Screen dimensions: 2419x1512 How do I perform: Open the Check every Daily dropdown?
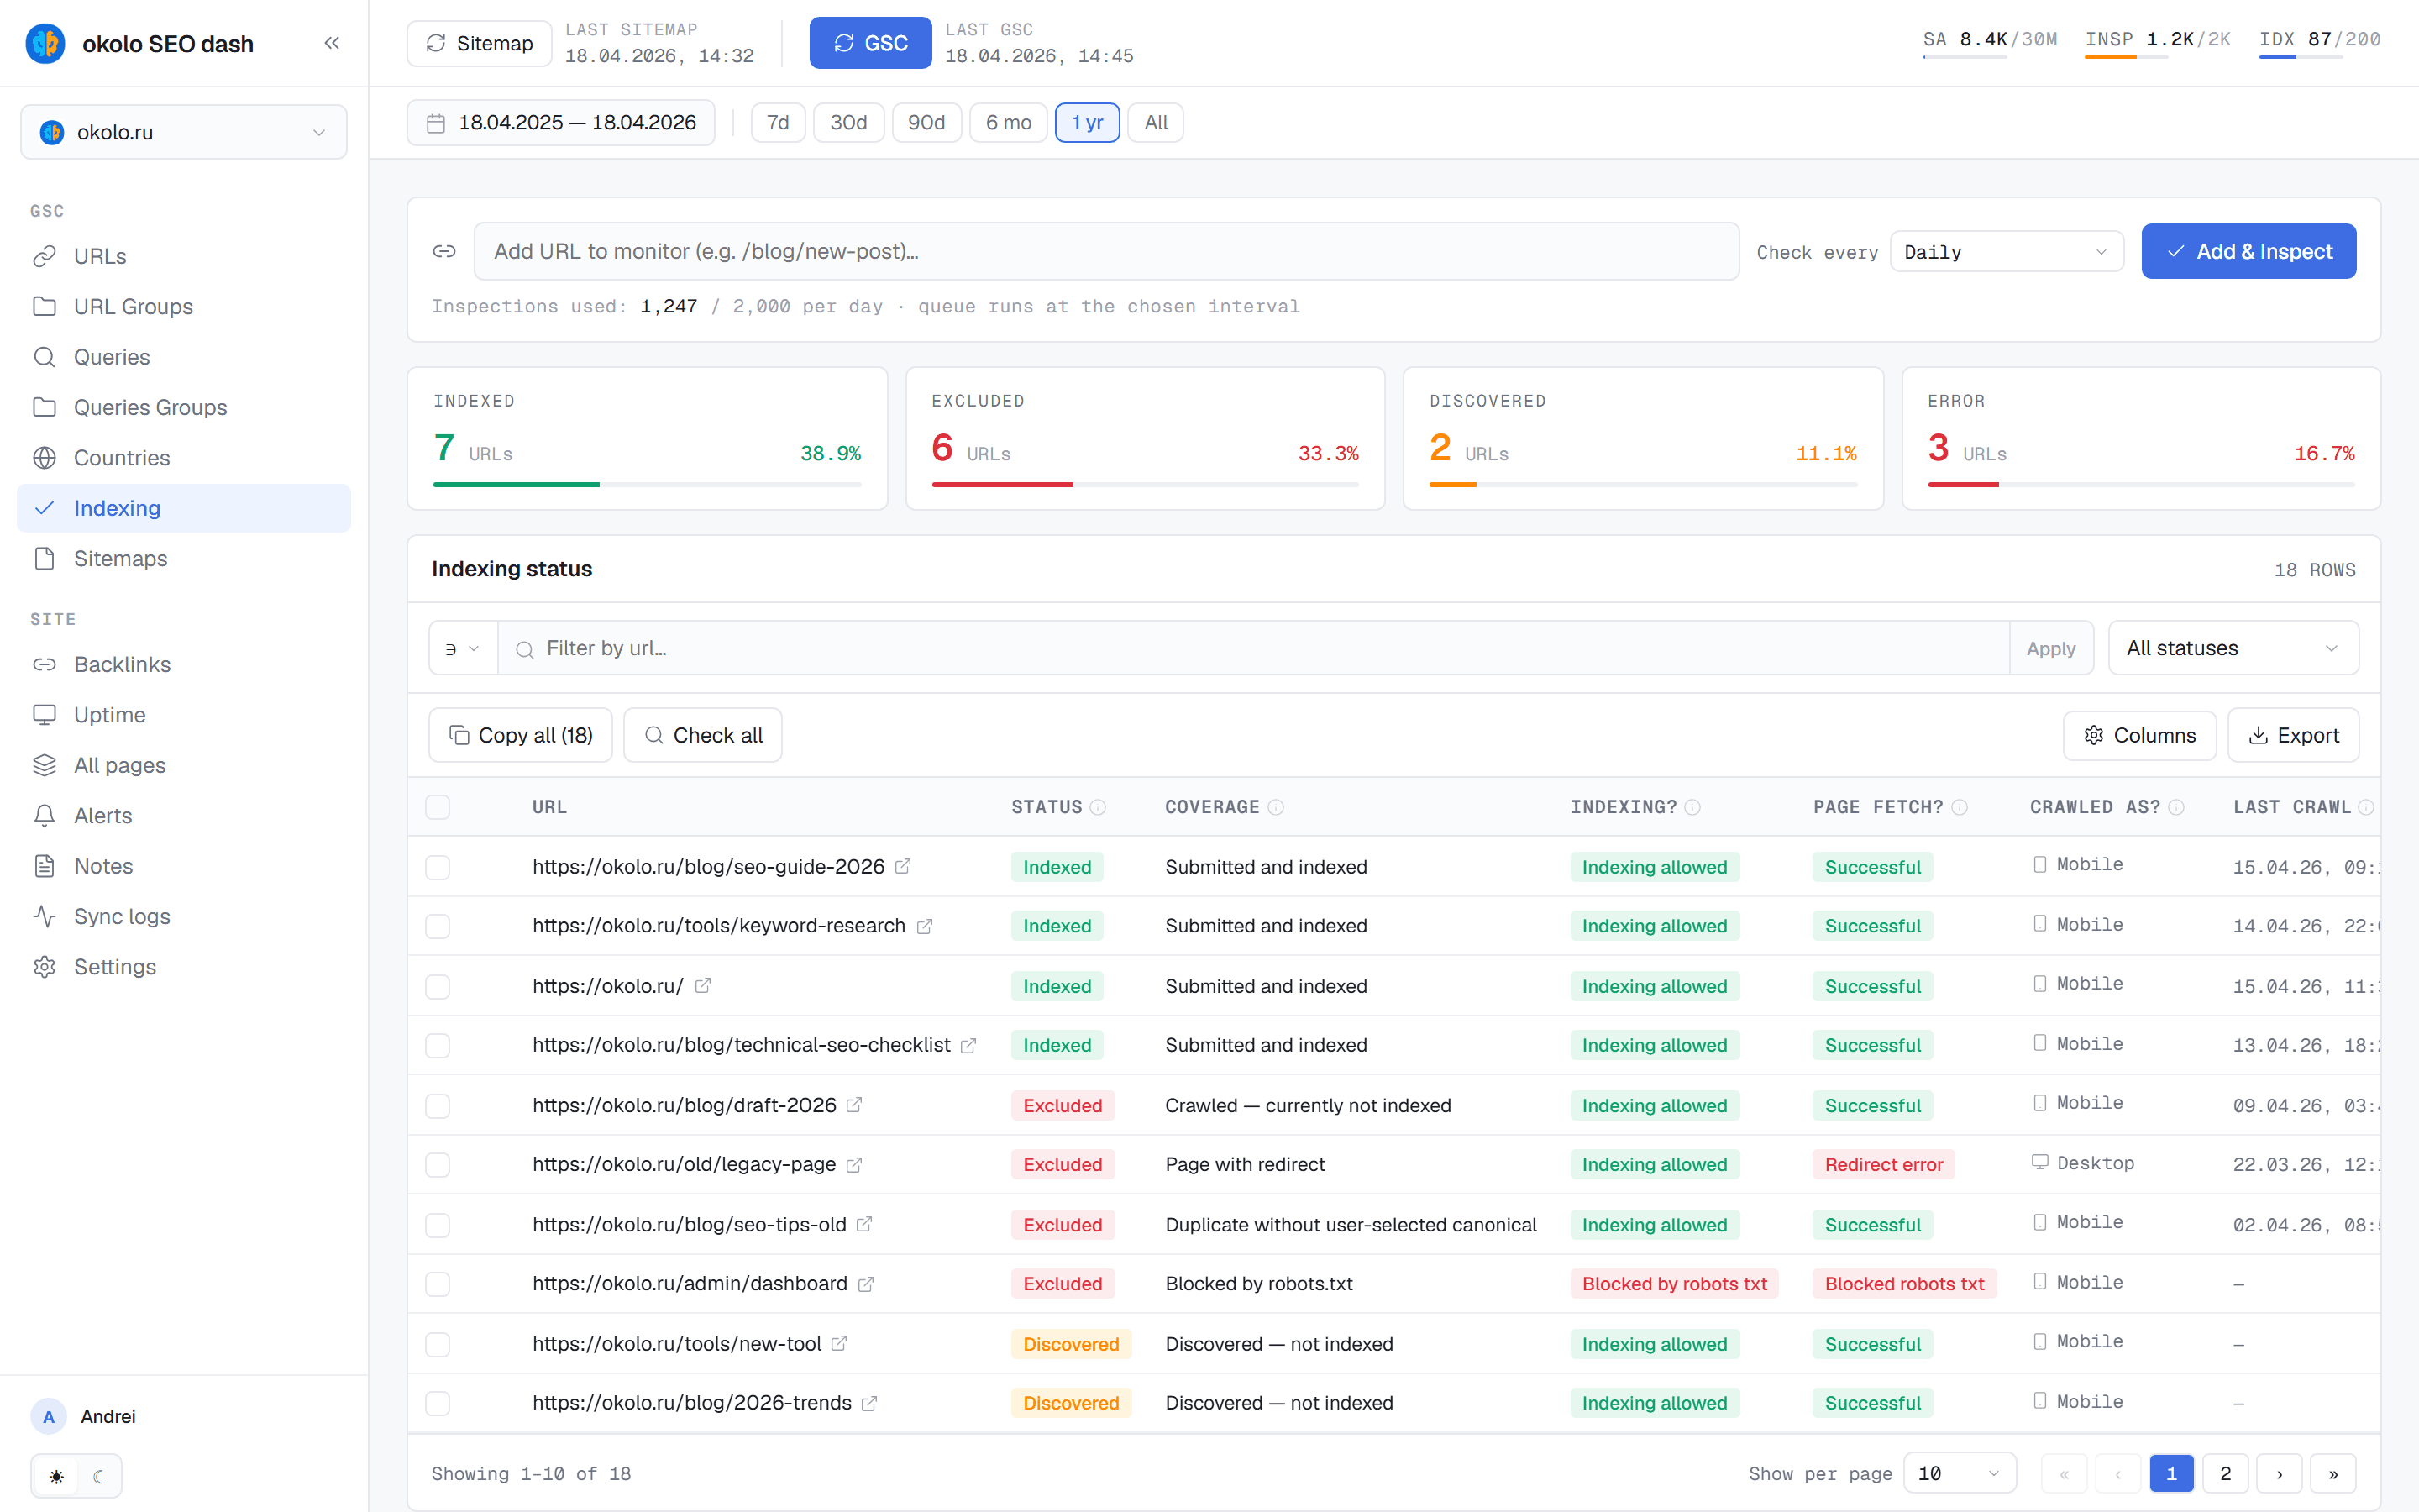point(2006,252)
